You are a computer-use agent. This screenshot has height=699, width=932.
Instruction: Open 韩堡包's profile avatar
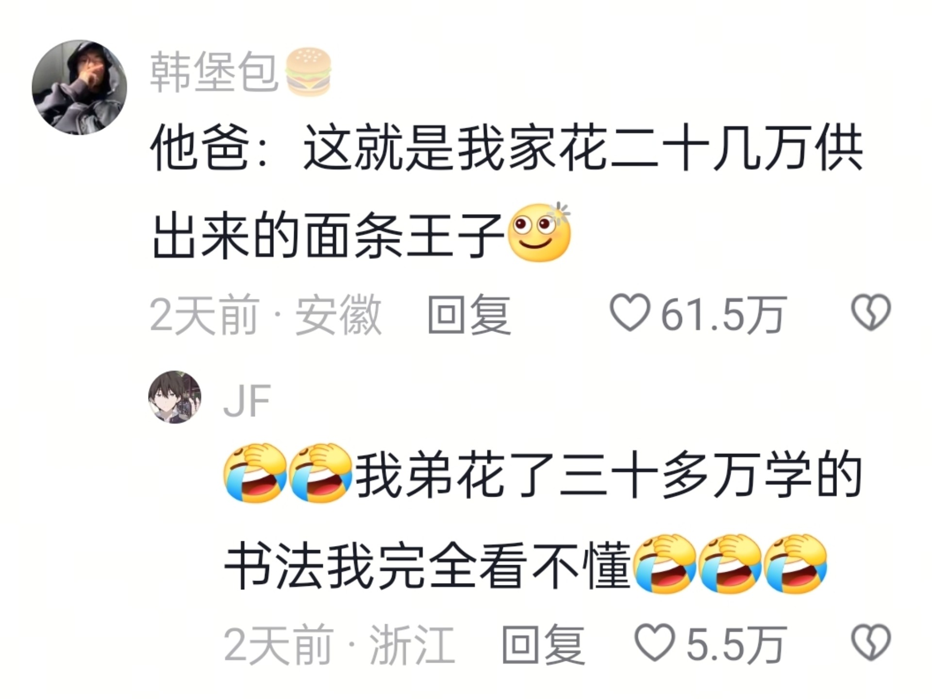point(79,87)
